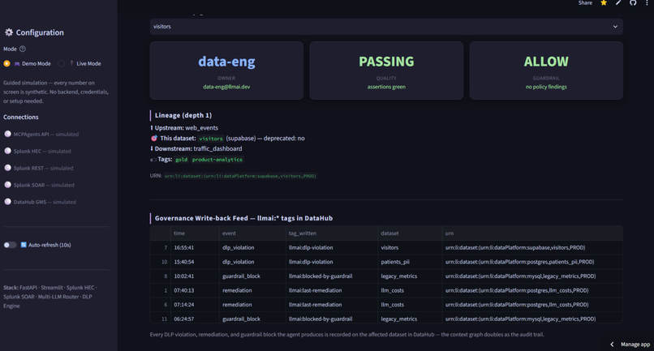The width and height of the screenshot is (654, 351).
Task: Click the Configuration gear icon
Action: click(9, 32)
